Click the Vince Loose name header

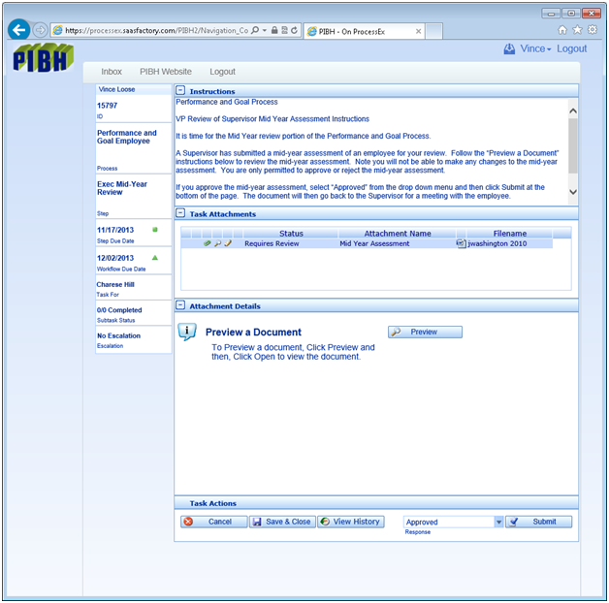tap(116, 89)
